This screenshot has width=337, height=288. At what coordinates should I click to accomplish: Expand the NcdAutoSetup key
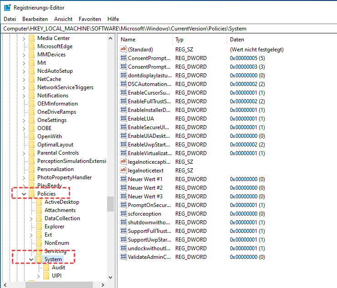pos(24,71)
